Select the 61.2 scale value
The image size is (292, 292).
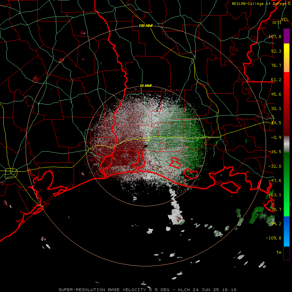[x=276, y=80]
